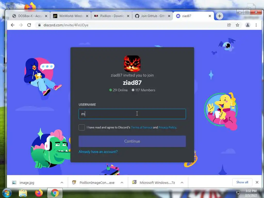Screen dimensions: 264x198
Task: Select the ziad87 Discord tab
Action: [194, 16]
